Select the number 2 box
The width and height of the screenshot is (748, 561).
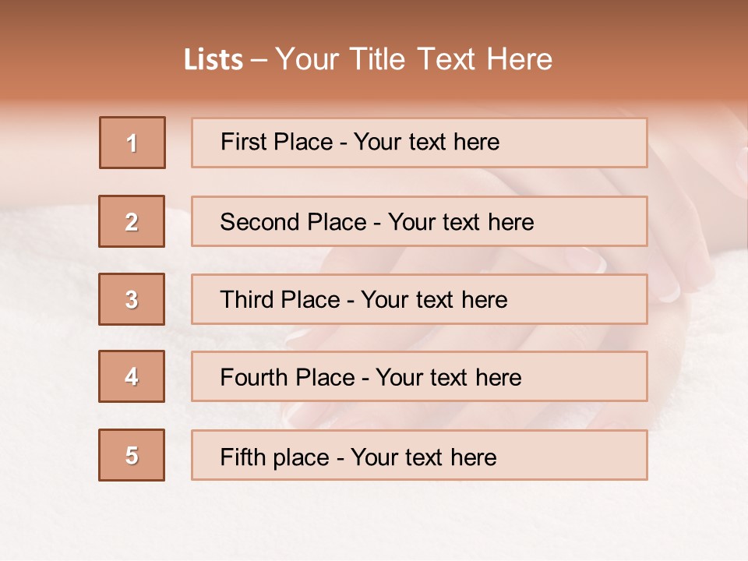point(132,221)
